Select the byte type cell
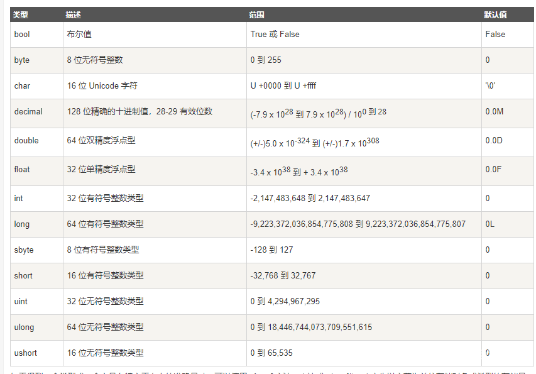536x374 pixels. click(x=22, y=60)
